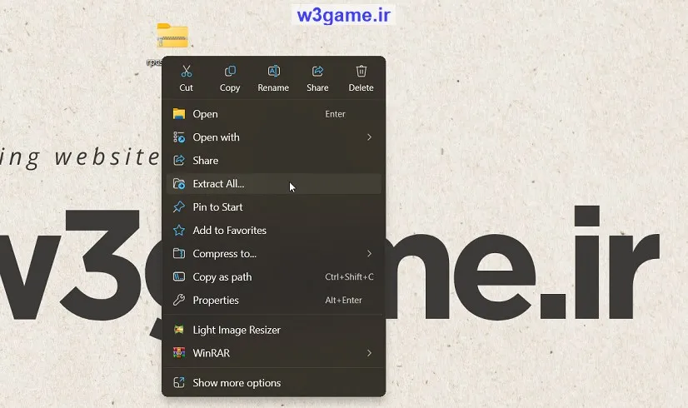Click the arrow icon next to Share entry
The height and width of the screenshot is (408, 688).
tap(179, 161)
